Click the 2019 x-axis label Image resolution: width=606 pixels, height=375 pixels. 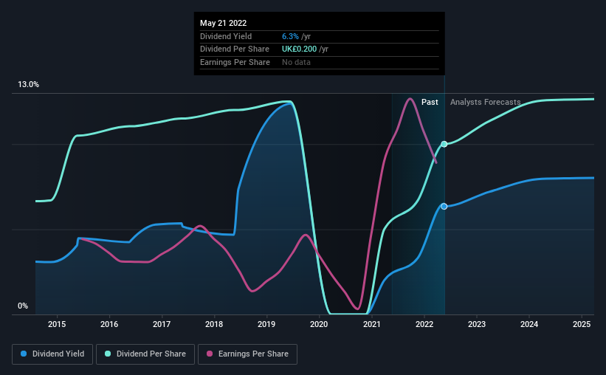tap(266, 324)
